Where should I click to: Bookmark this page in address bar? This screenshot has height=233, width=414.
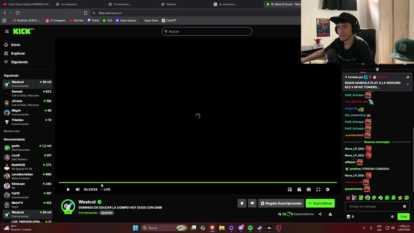85,13
